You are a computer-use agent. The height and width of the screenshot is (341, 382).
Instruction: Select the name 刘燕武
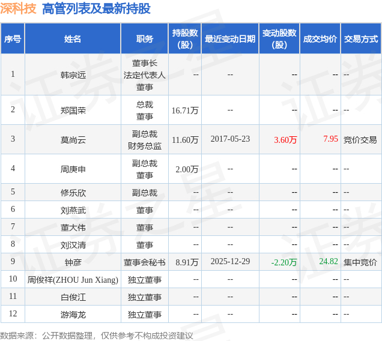[x=73, y=210]
